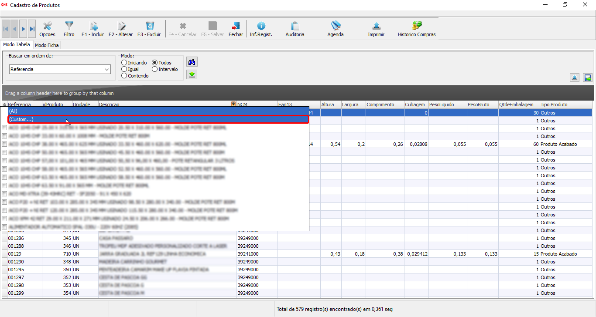Switch to Modo Tabela tab
Viewport: 596px width, 317px height.
[x=17, y=45]
